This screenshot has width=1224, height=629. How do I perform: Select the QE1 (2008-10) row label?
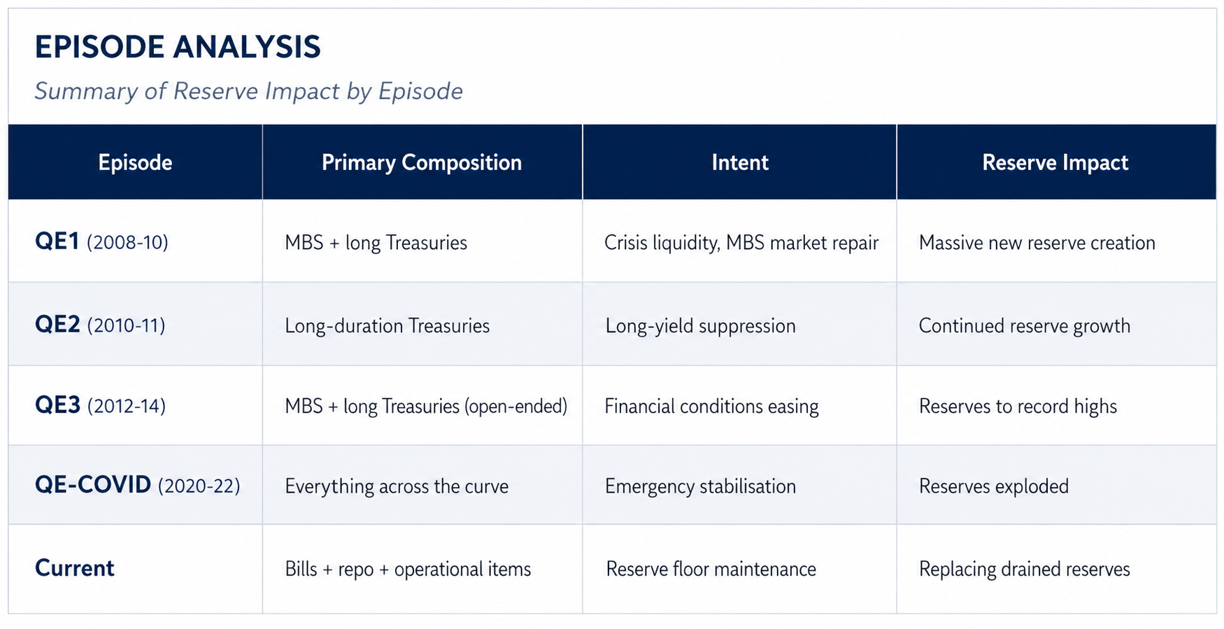tap(101, 241)
